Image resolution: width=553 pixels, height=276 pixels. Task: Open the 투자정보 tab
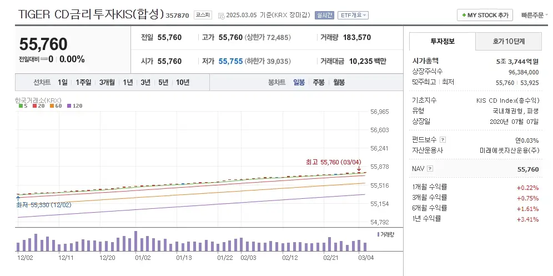click(x=442, y=42)
